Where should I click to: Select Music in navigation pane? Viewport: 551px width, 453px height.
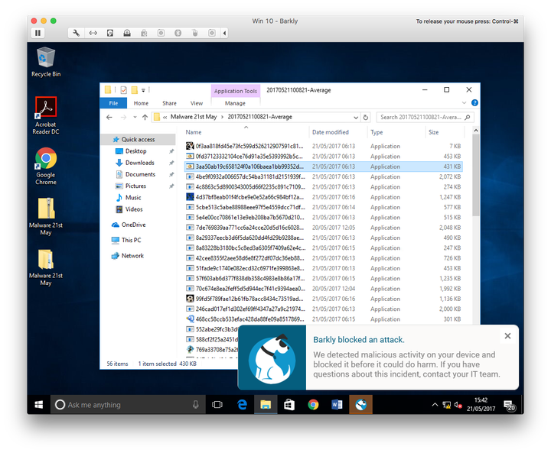(133, 197)
